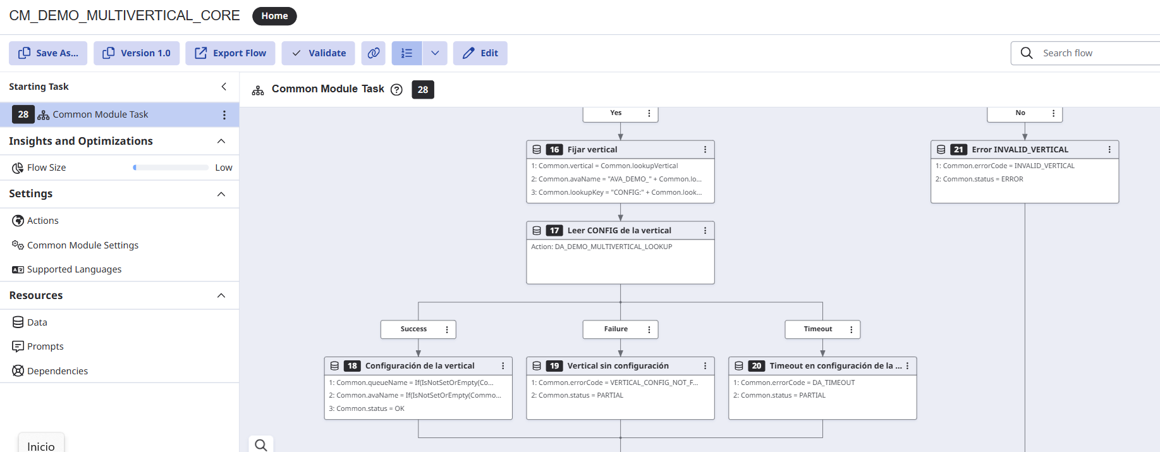The image size is (1160, 452).
Task: Open kebab menu for starting task row
Action: click(224, 115)
